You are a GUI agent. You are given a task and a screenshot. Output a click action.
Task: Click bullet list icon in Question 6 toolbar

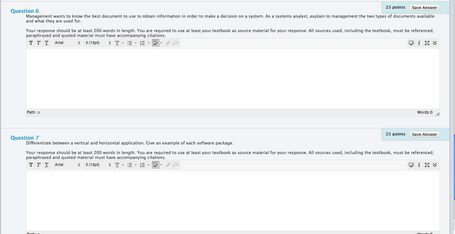click(130, 43)
